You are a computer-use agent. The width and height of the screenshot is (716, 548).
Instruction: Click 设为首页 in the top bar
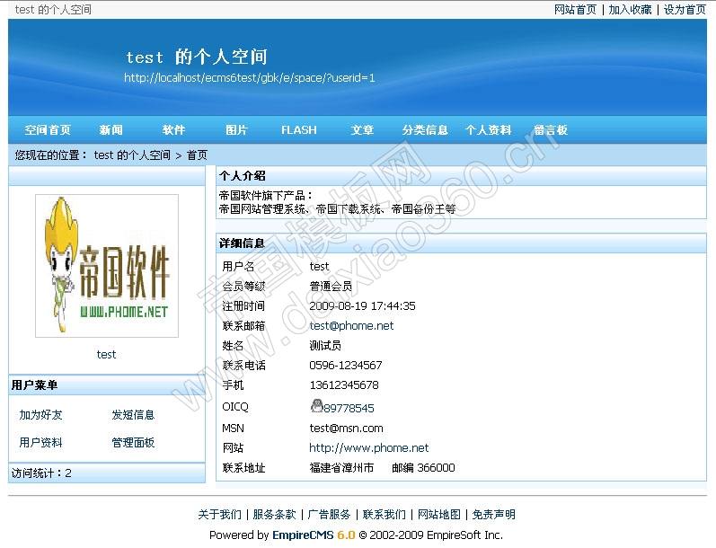[x=685, y=10]
